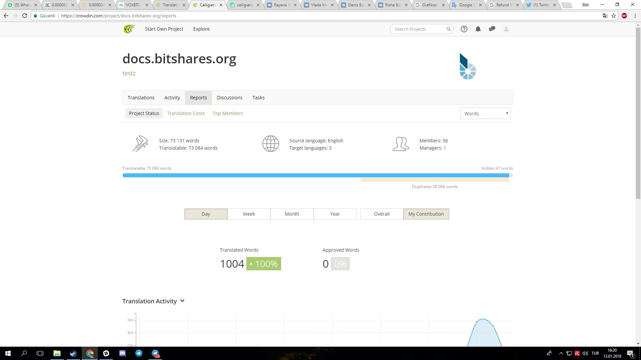Open Discord from taskbar

point(123,353)
